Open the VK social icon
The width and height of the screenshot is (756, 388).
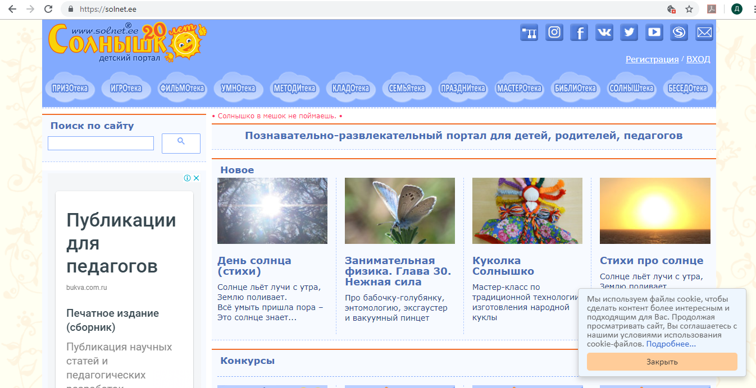pyautogui.click(x=604, y=33)
